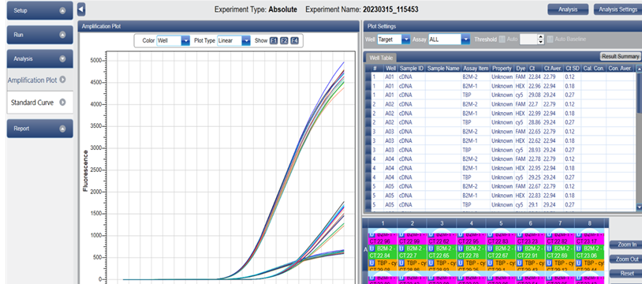Open the Assay ALL dropdown

pyautogui.click(x=449, y=39)
